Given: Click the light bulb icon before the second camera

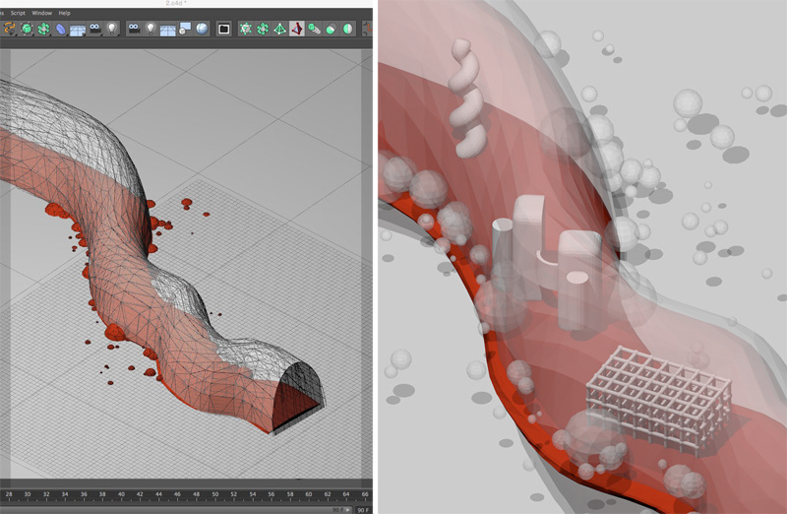Looking at the screenshot, I should 112,29.
